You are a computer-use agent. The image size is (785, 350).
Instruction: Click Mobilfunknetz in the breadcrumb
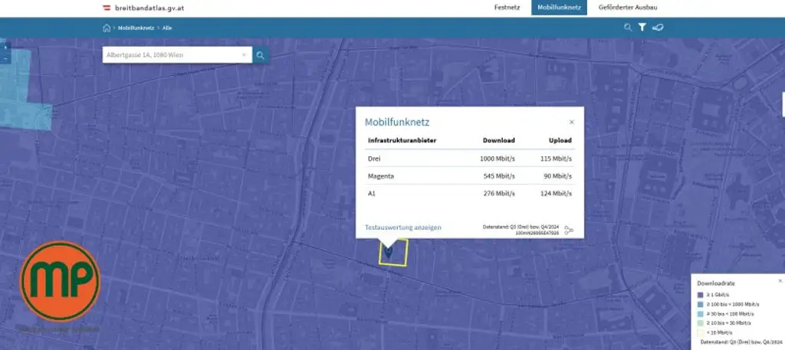coord(136,28)
